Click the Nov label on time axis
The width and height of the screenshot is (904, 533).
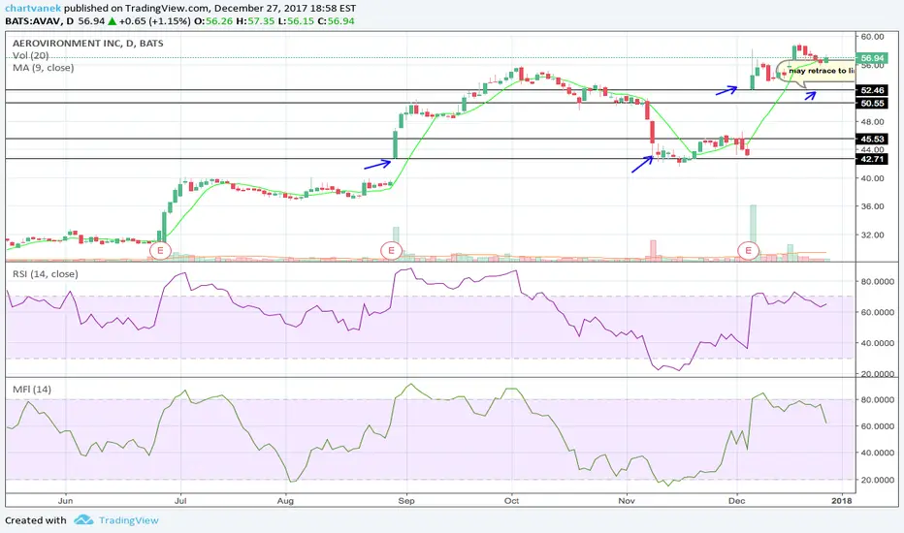click(x=627, y=501)
